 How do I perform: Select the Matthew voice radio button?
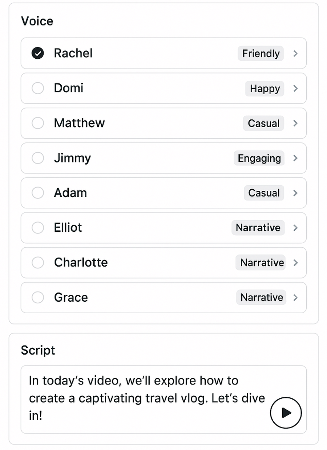click(x=38, y=123)
